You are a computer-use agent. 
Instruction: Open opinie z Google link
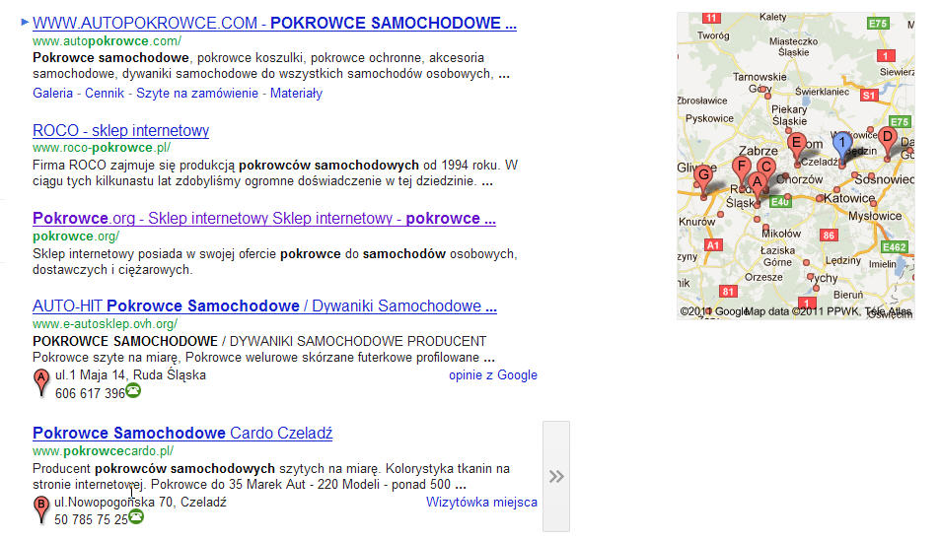pyautogui.click(x=493, y=375)
